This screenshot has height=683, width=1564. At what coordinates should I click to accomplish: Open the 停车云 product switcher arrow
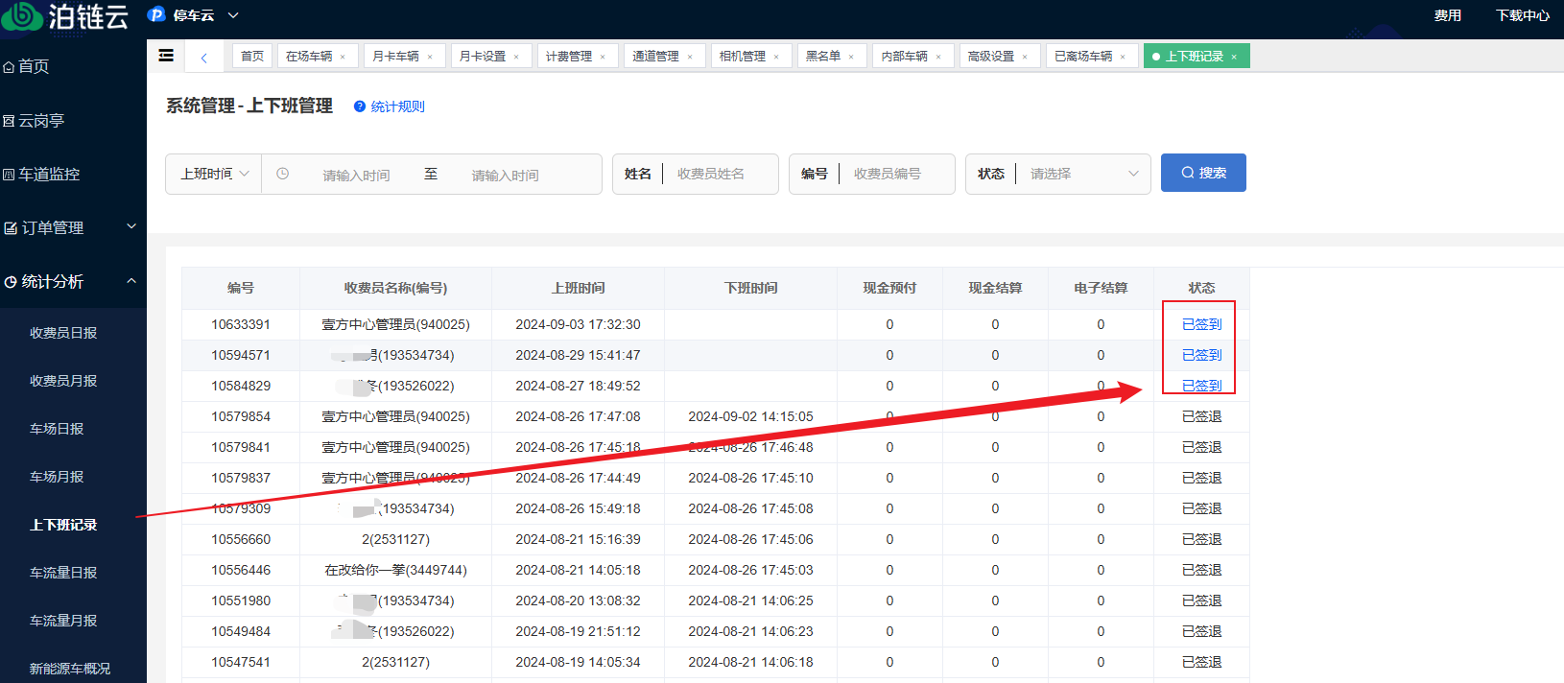tap(233, 15)
